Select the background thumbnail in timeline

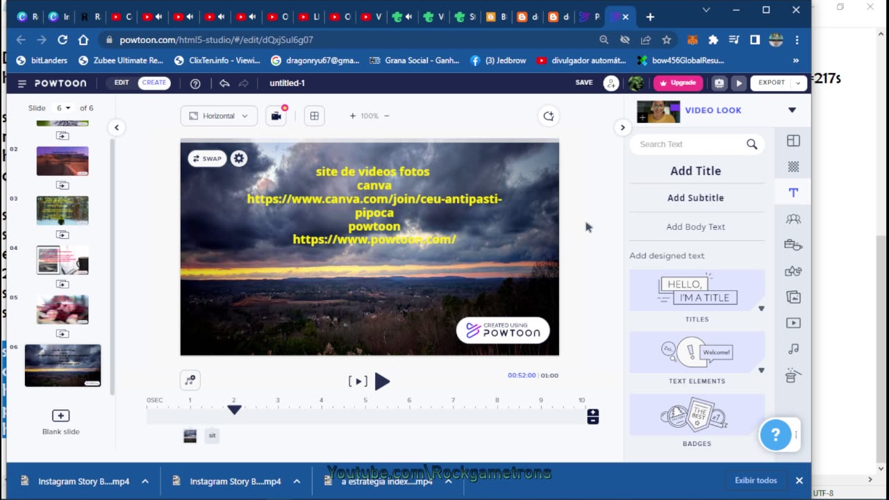(x=190, y=435)
